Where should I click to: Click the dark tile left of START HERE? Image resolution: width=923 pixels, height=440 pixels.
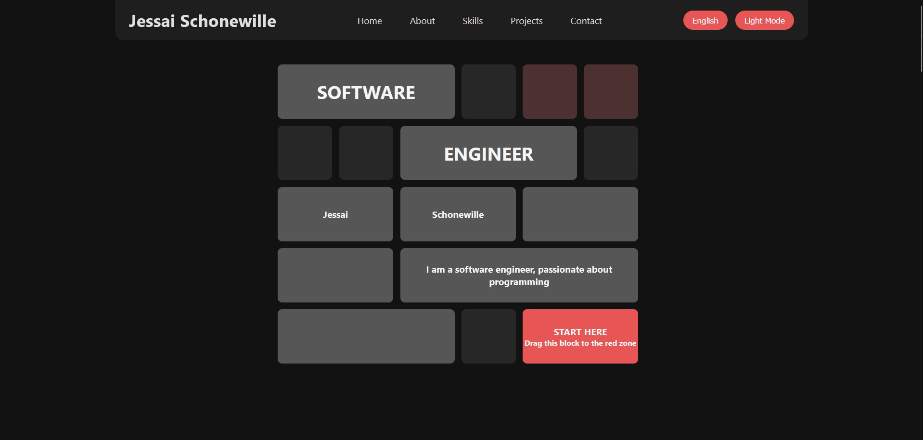tap(488, 337)
